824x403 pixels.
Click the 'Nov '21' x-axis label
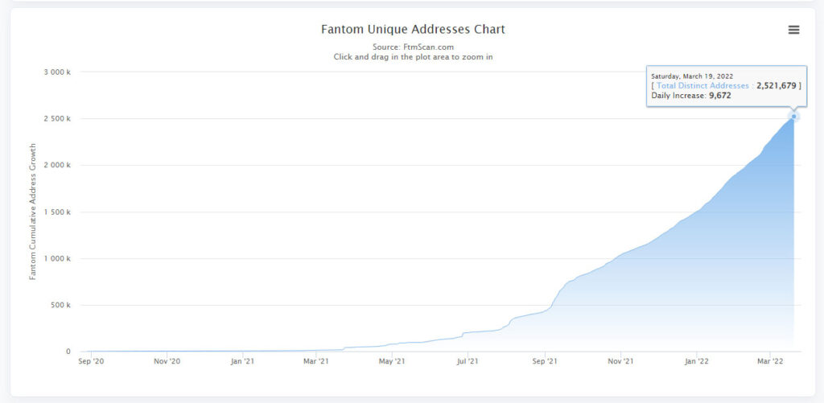pos(620,361)
